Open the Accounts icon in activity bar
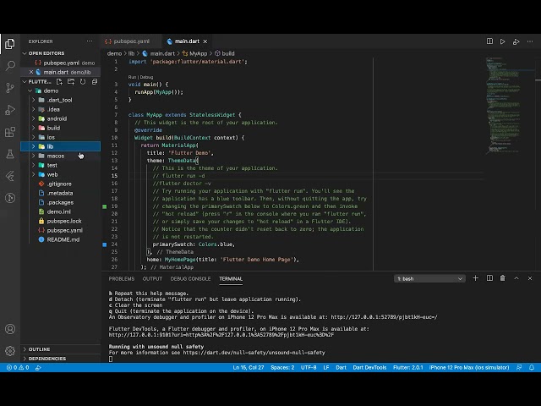 tap(10, 329)
